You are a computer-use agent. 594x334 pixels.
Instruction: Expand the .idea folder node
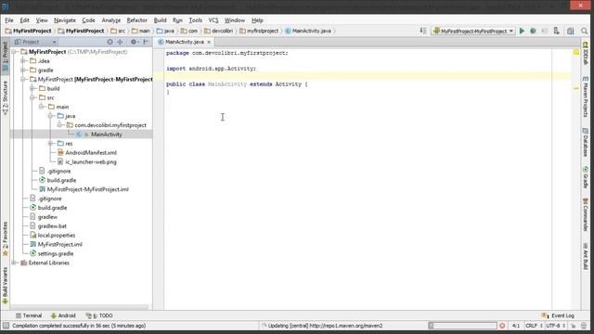(x=23, y=60)
